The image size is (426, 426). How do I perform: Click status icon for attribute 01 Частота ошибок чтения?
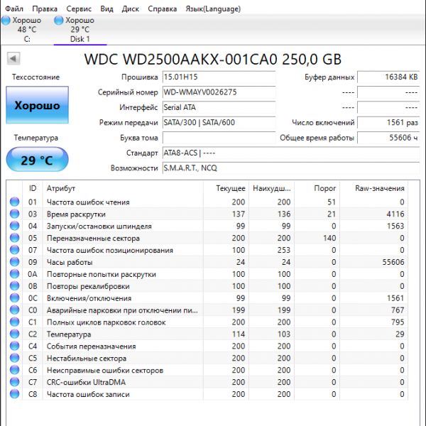(x=14, y=202)
